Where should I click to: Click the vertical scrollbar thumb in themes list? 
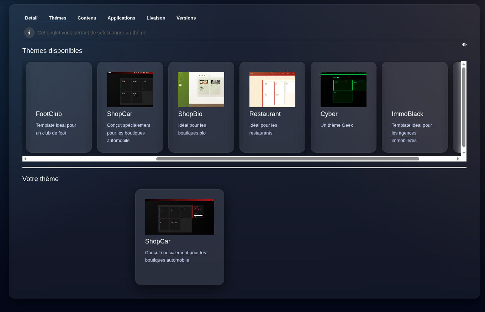(464, 106)
